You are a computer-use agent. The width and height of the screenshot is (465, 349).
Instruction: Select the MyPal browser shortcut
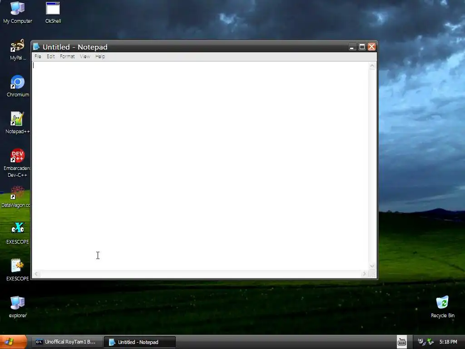tap(18, 50)
